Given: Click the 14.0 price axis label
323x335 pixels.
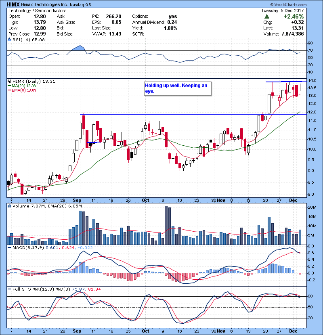Looking at the screenshot, I should (x=313, y=81).
